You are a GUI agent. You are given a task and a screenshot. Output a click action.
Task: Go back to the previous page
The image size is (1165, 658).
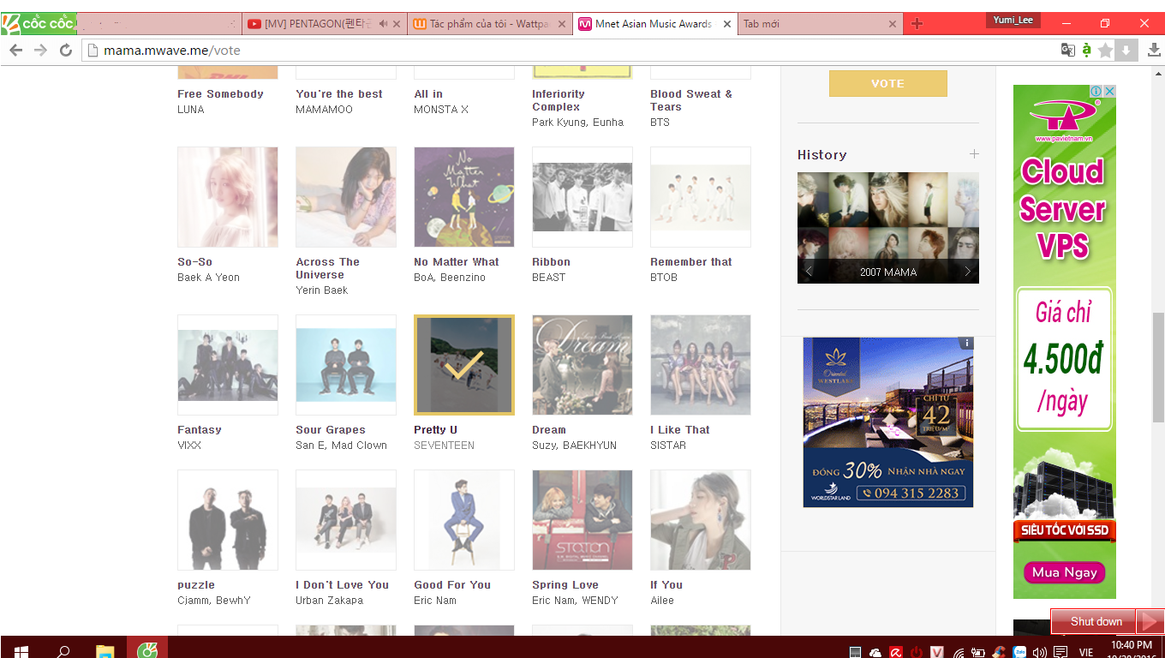click(16, 51)
